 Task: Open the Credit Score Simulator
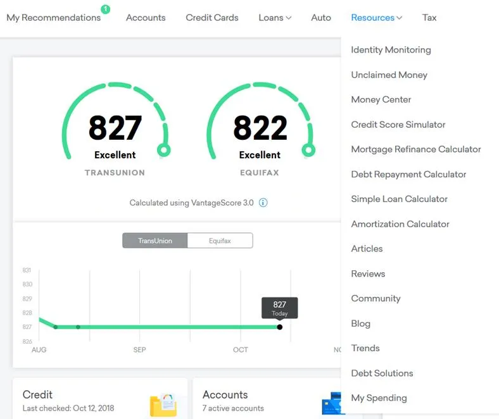[398, 125]
